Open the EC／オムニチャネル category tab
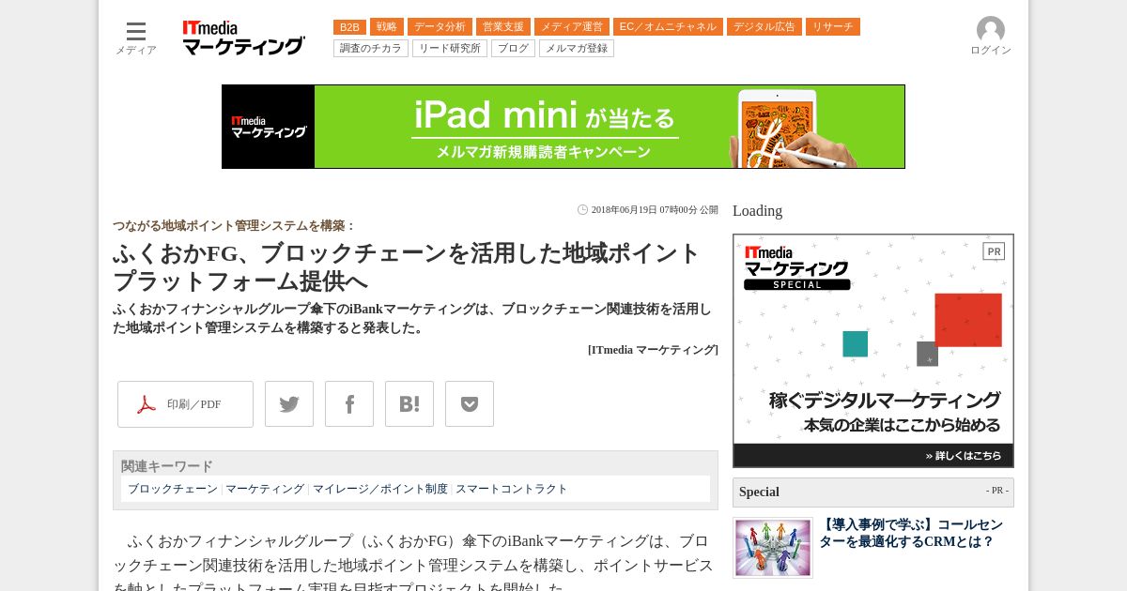The width and height of the screenshot is (1127, 591). [668, 27]
